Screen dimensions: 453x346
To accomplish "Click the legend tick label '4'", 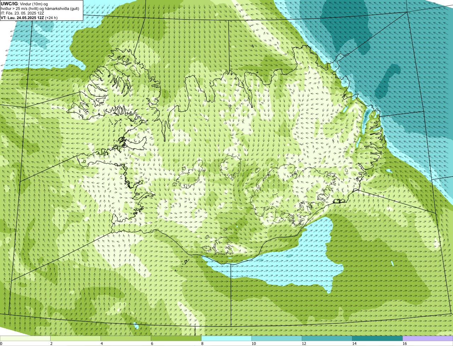I will point(102,344).
